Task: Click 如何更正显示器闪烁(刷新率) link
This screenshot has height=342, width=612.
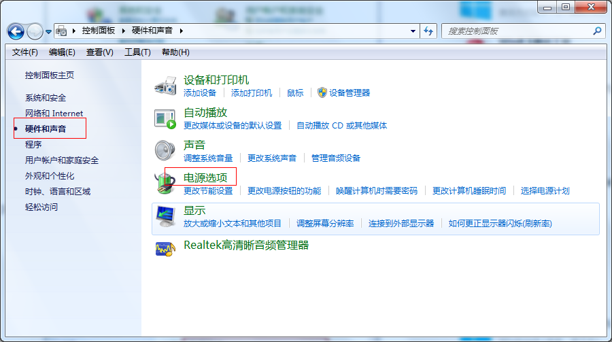Action: coord(500,223)
